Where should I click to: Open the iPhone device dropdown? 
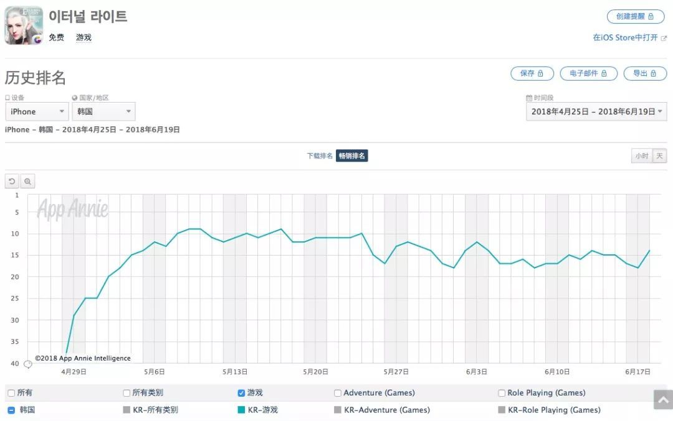(x=37, y=112)
